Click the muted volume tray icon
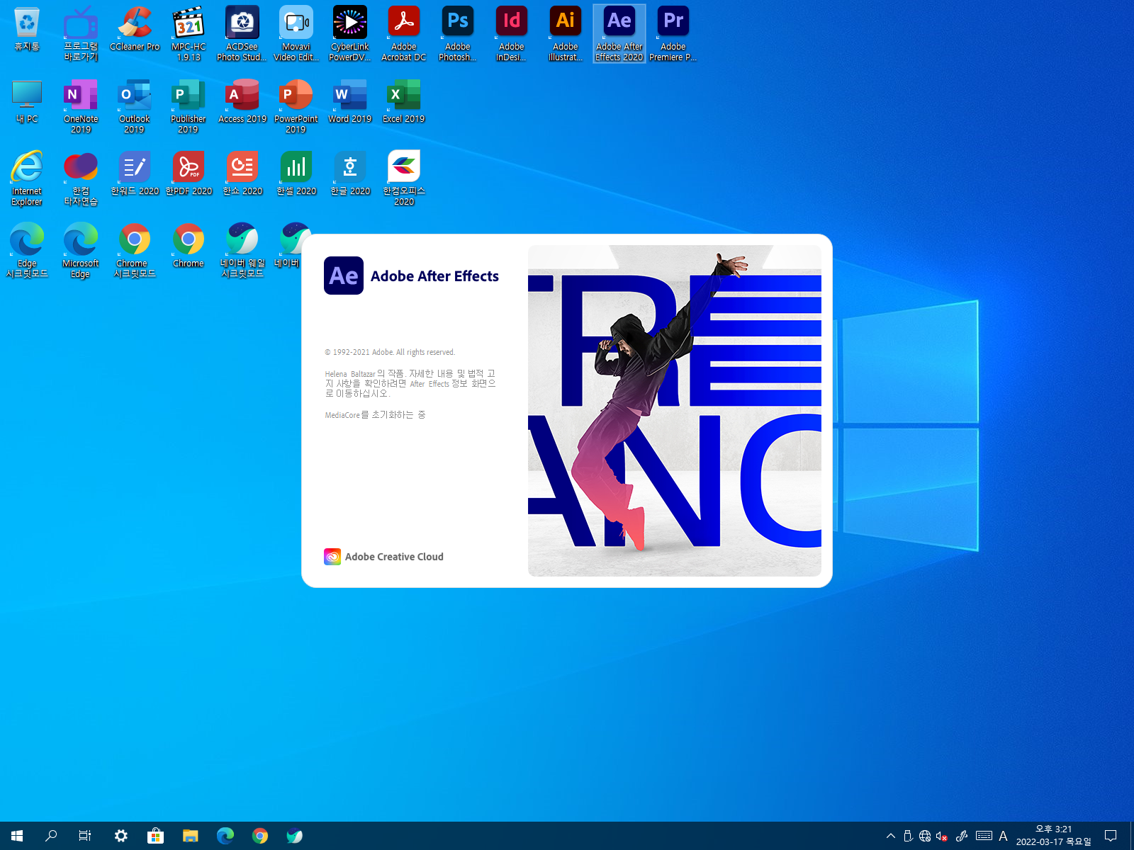The height and width of the screenshot is (850, 1134). tap(942, 836)
